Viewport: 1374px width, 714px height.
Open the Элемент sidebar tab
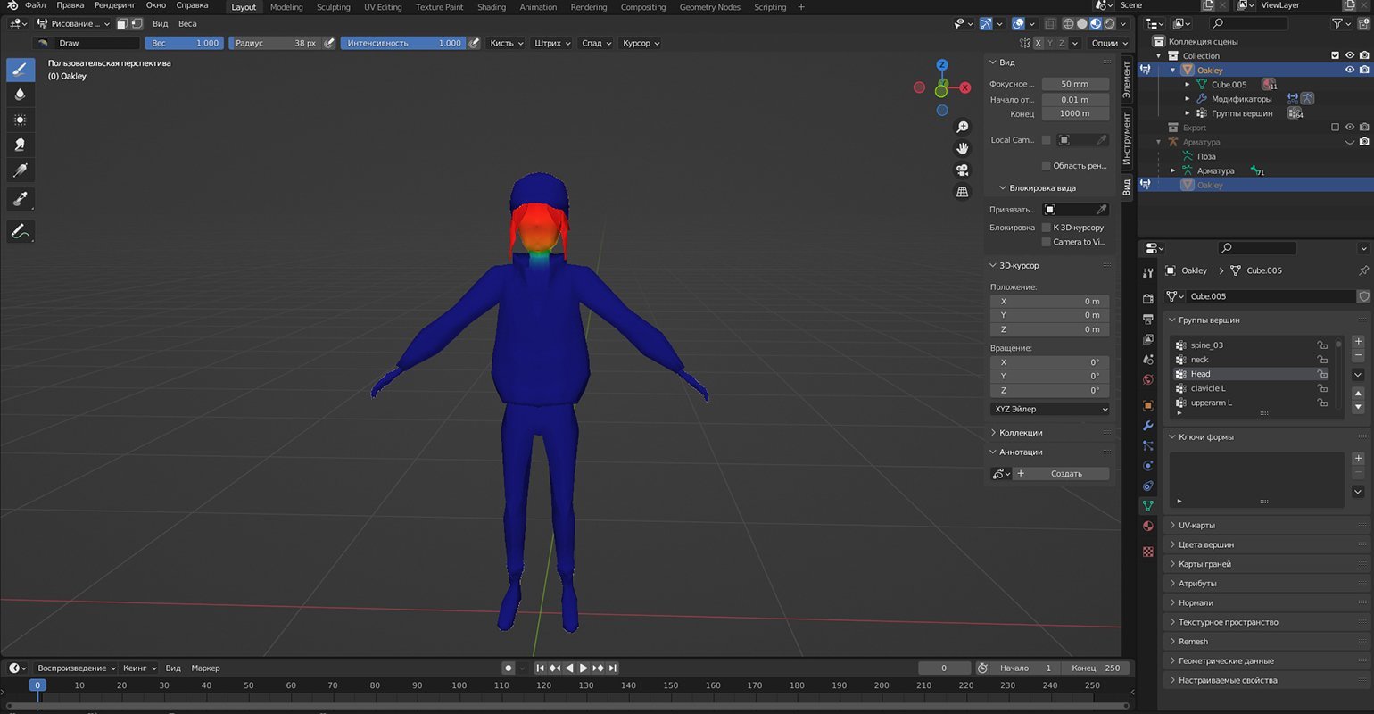coord(1127,80)
